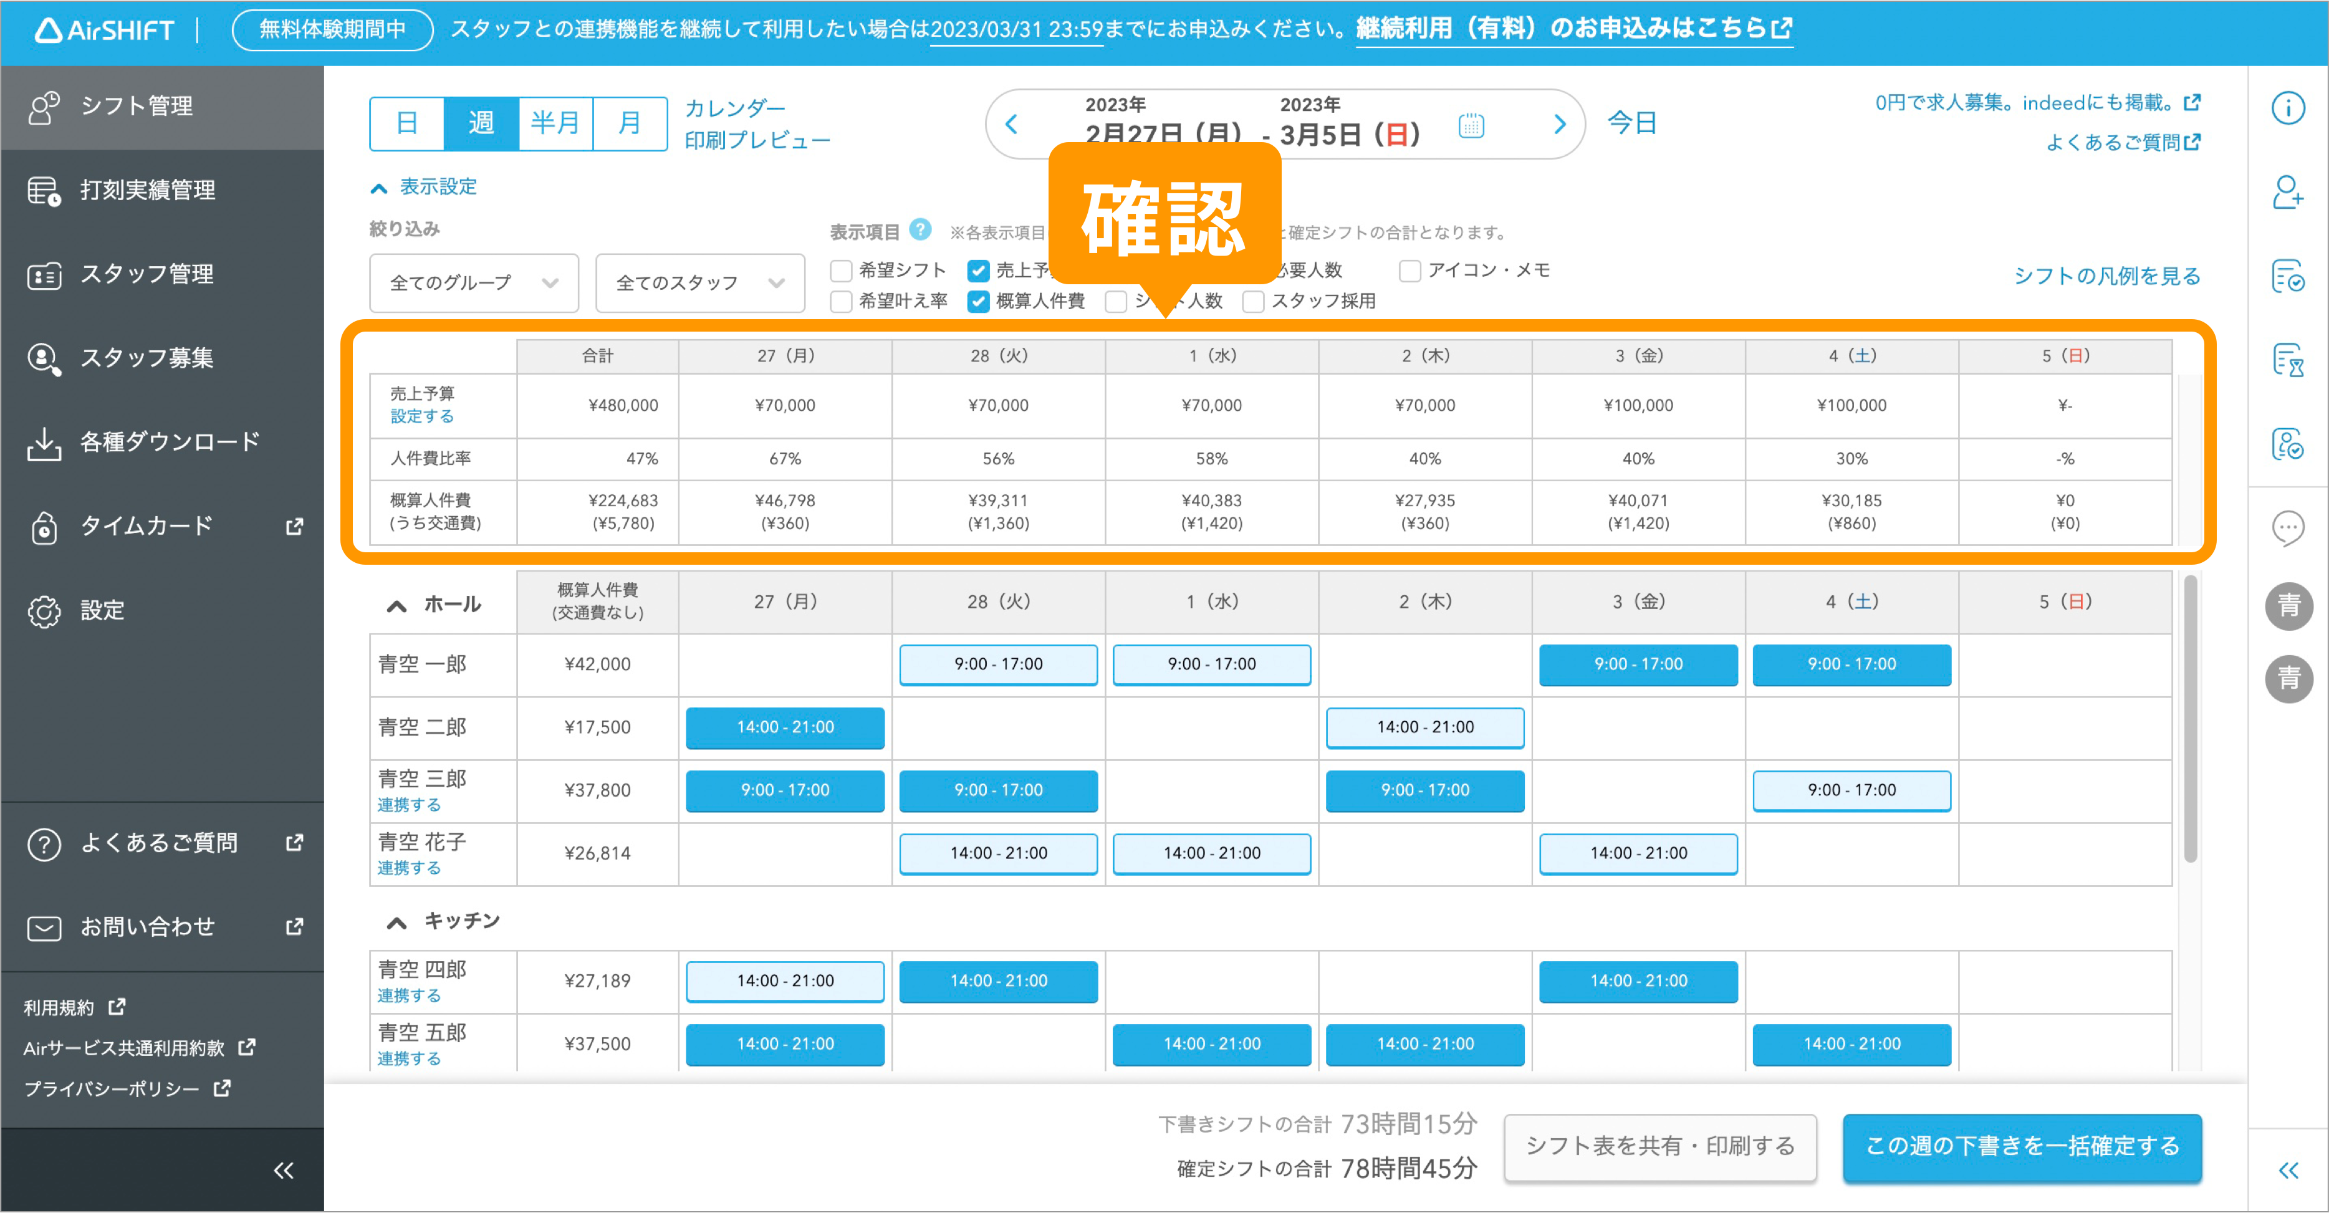This screenshot has height=1213, width=2329.
Task: Toggle 売上予算 checkbox
Action: (x=978, y=271)
